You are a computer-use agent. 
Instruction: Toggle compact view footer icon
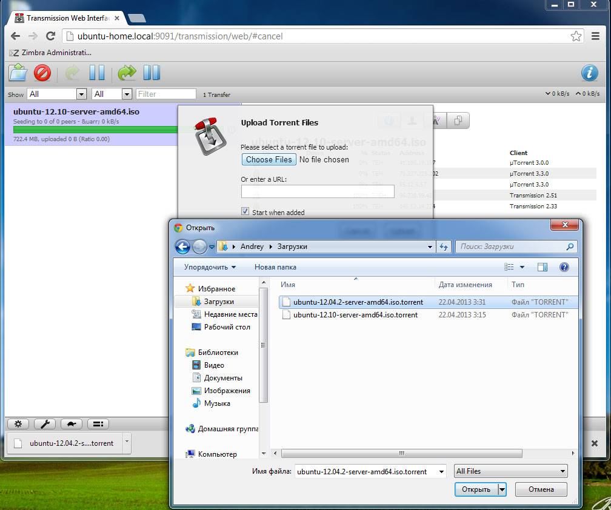[x=98, y=424]
